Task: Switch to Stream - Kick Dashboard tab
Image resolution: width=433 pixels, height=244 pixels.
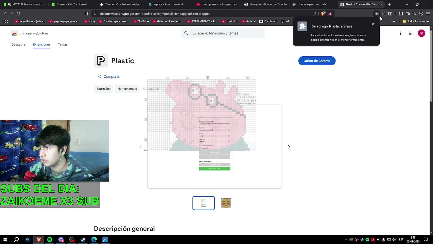Action: pos(72,4)
